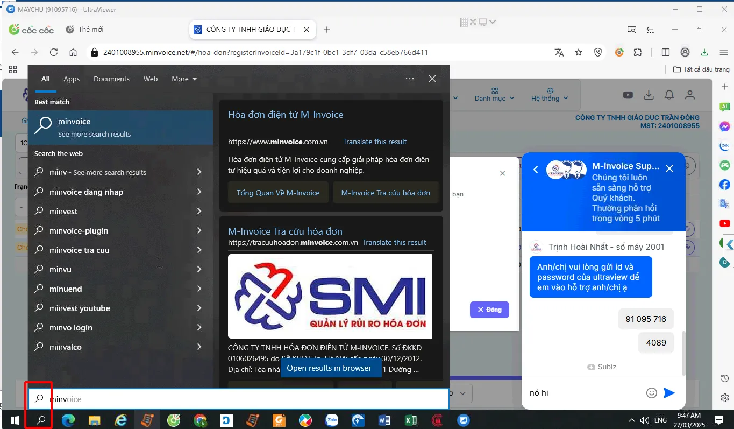Screen dimensions: 734x429
Task: Select the 'Thẻ mới' browser tab
Action: click(91, 30)
